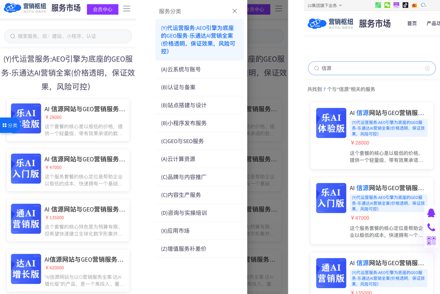Screen dimensions: 440x294
Task: Select the (C)GEO与SEO服务 category
Action: pyautogui.click(x=200, y=141)
